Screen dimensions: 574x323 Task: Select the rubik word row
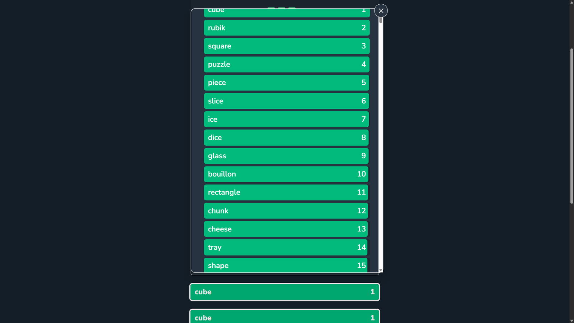287,28
